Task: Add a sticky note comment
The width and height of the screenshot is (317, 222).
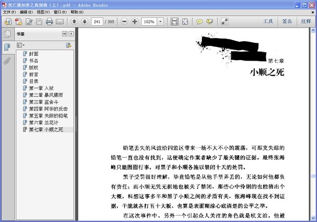Action: click(x=200, y=22)
